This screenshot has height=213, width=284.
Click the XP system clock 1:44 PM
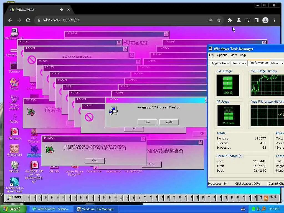[274, 209]
